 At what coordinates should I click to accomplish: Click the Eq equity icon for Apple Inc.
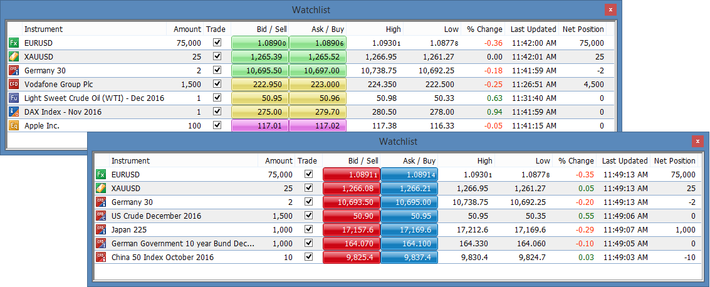pyautogui.click(x=13, y=125)
